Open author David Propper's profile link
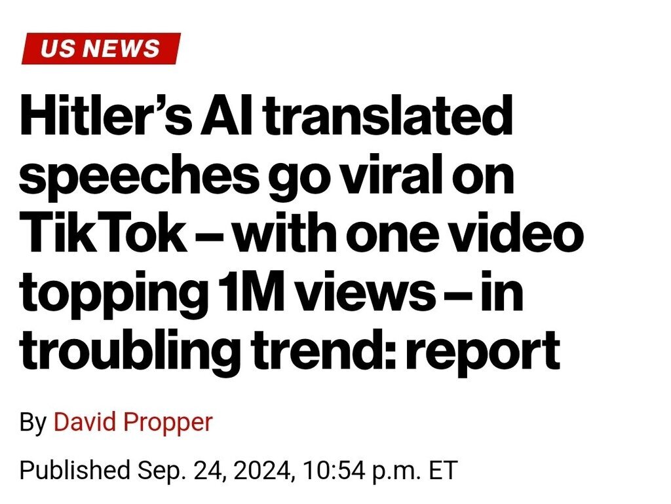 click(x=133, y=422)
